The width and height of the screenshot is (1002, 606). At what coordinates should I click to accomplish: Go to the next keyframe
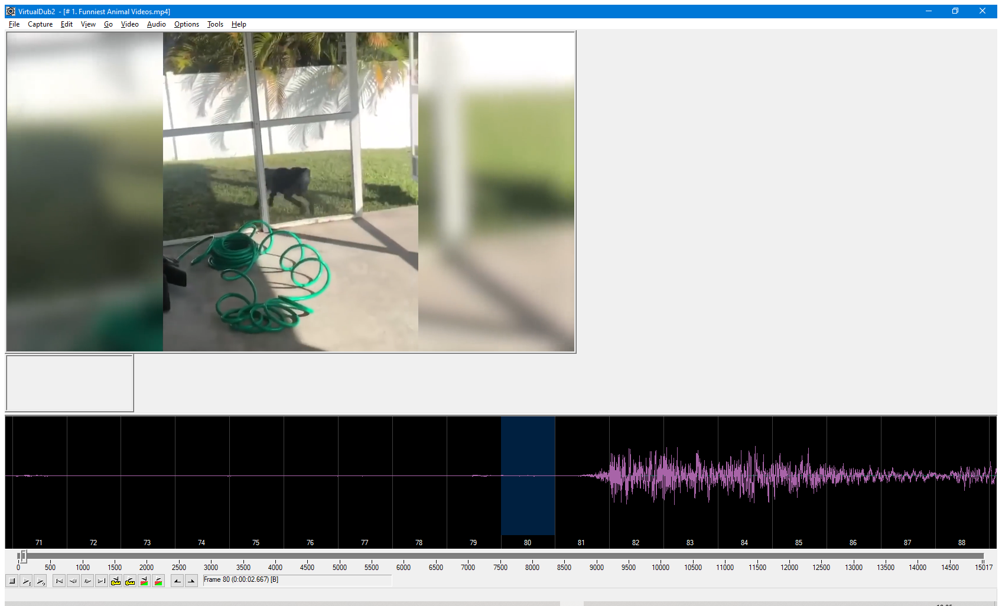[130, 581]
